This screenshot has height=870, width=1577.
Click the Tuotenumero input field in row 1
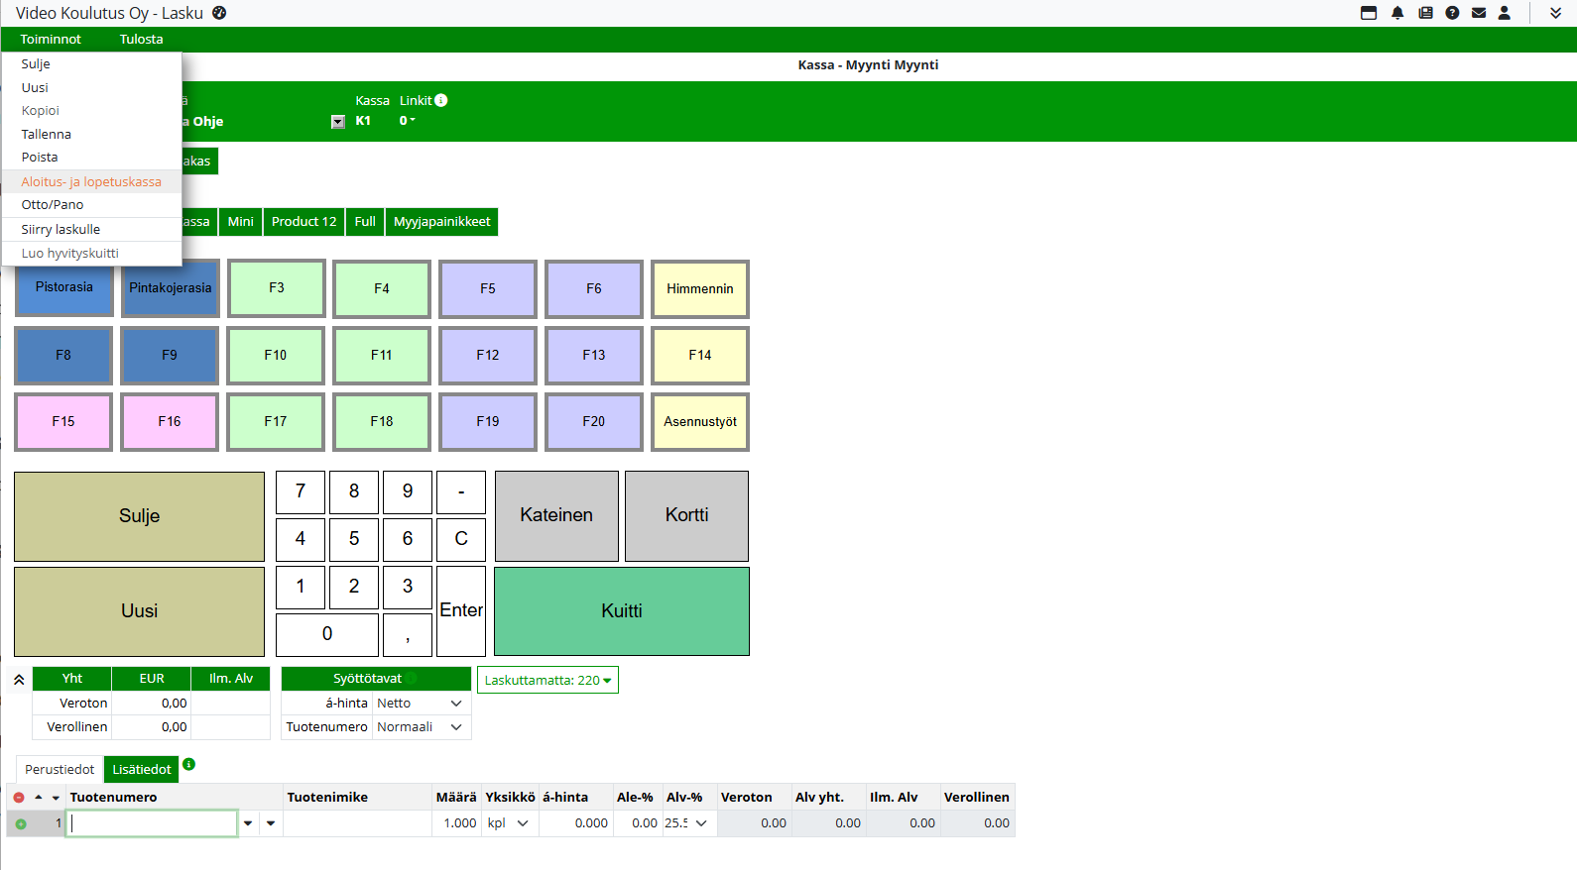pyautogui.click(x=153, y=823)
